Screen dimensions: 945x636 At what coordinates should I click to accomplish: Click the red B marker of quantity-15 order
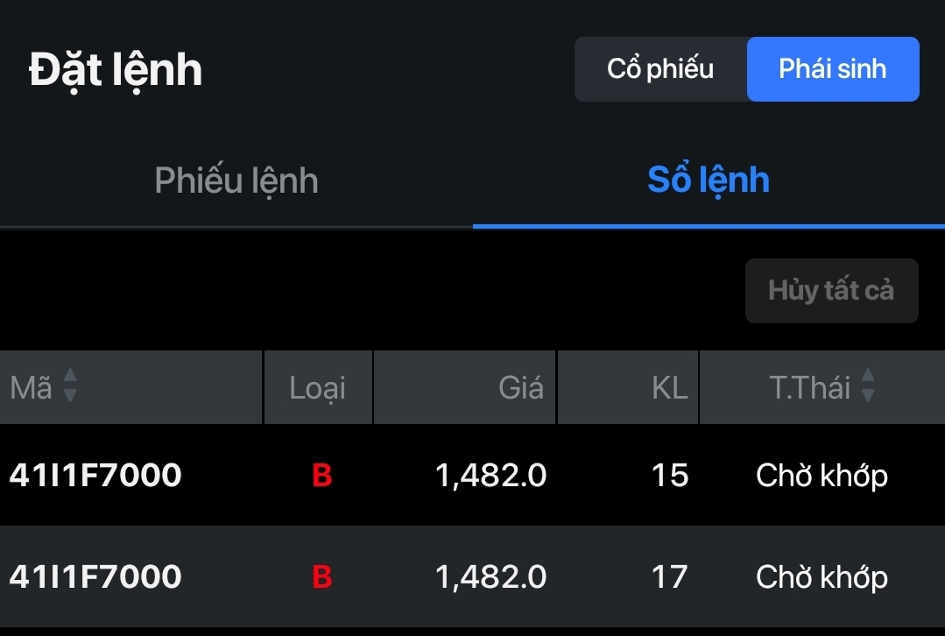click(321, 475)
